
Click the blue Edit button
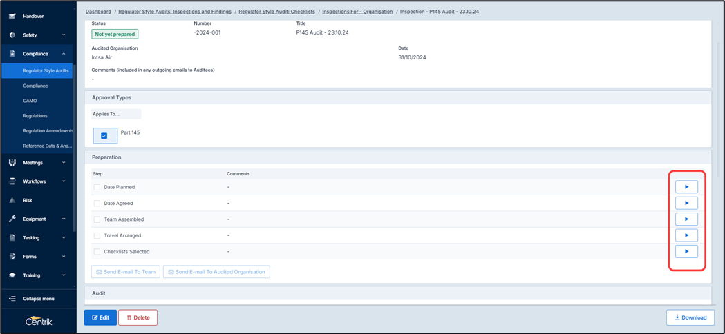pyautogui.click(x=100, y=317)
